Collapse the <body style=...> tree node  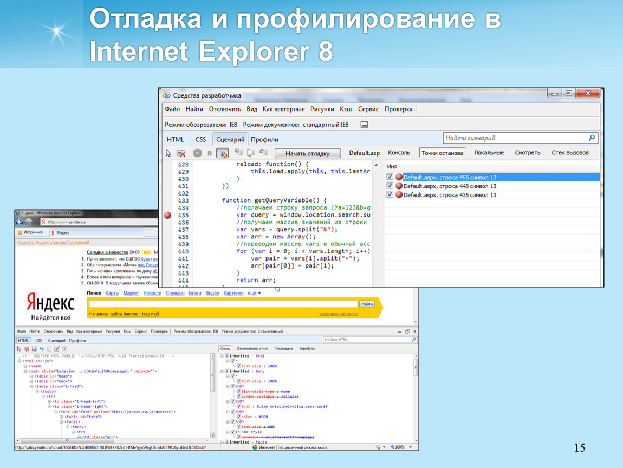tap(25, 371)
